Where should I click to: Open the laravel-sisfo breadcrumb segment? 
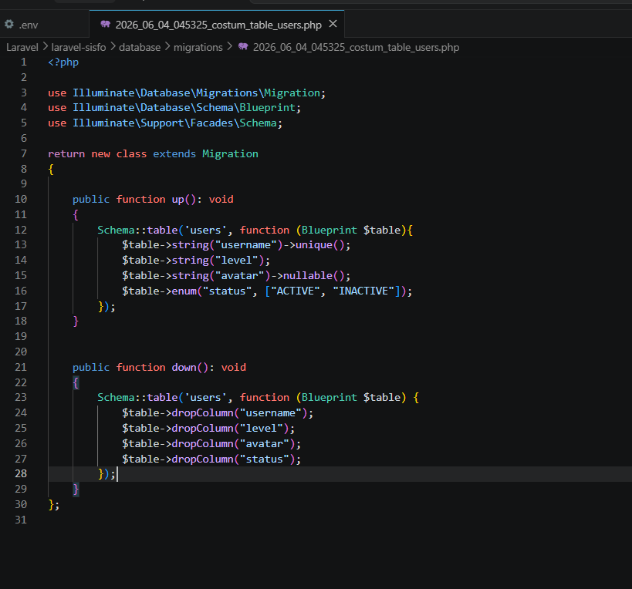(x=79, y=47)
